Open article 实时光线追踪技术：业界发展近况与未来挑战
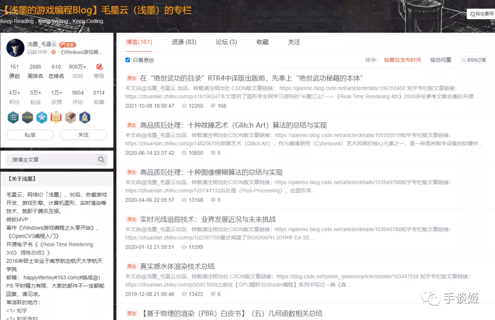The height and width of the screenshot is (320, 495). pyautogui.click(x=208, y=219)
